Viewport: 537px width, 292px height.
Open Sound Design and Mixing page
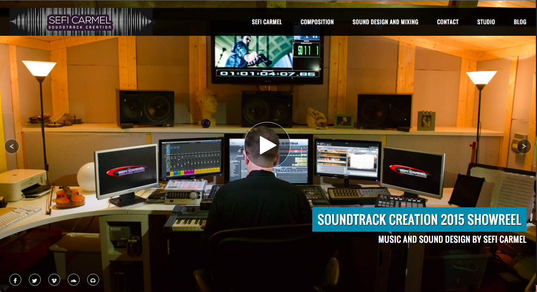click(x=385, y=22)
